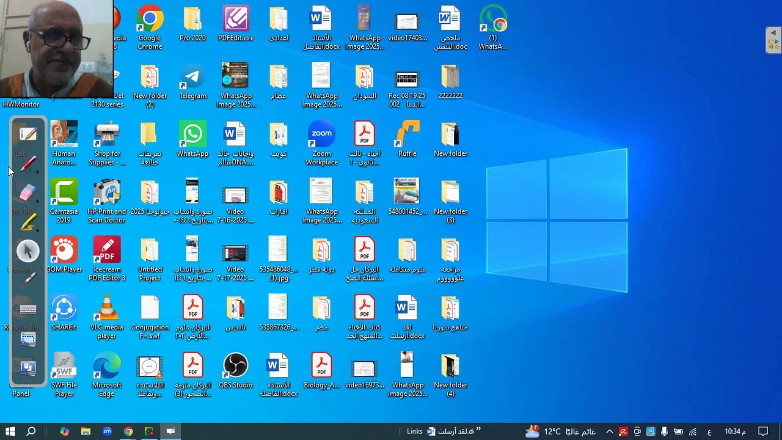
Task: Open the Ruffle shortcut
Action: tap(407, 140)
